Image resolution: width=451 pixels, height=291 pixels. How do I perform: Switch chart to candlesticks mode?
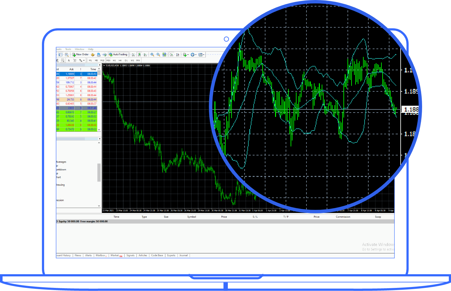coord(139,54)
